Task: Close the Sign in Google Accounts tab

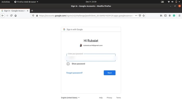Action: pyautogui.click(x=28, y=11)
